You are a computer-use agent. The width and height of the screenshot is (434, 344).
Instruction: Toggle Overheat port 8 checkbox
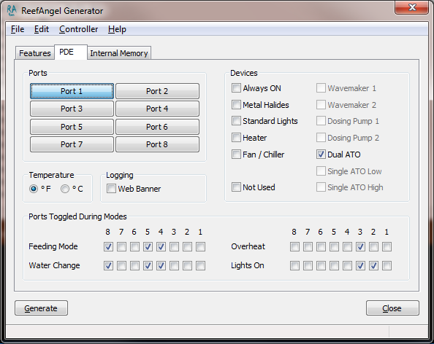294,246
